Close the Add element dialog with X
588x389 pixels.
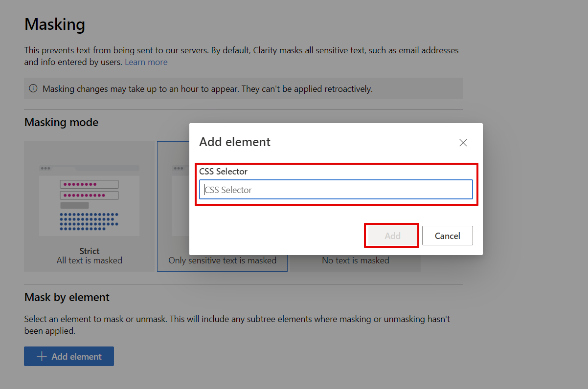click(463, 143)
